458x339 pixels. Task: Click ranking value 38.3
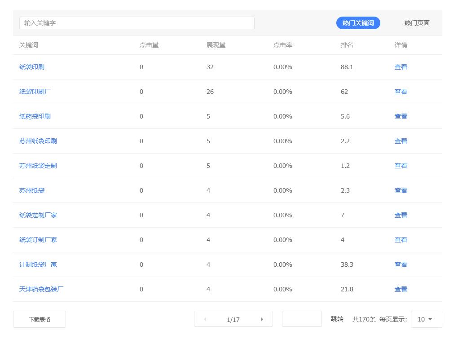pyautogui.click(x=347, y=264)
